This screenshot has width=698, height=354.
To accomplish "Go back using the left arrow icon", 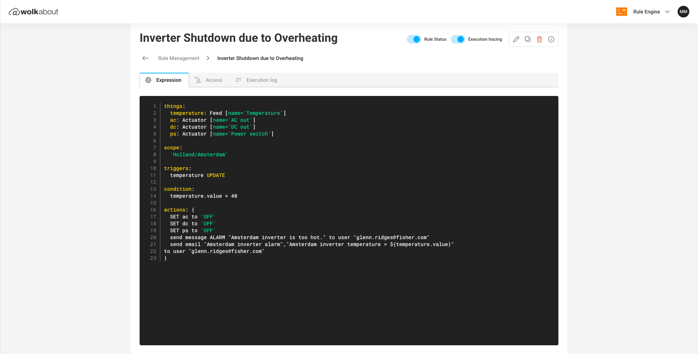I will pos(145,58).
